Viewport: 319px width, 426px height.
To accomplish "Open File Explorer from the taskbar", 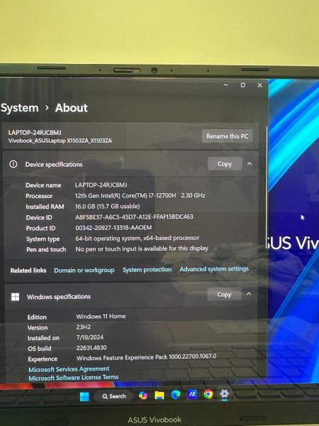I will coord(159,395).
